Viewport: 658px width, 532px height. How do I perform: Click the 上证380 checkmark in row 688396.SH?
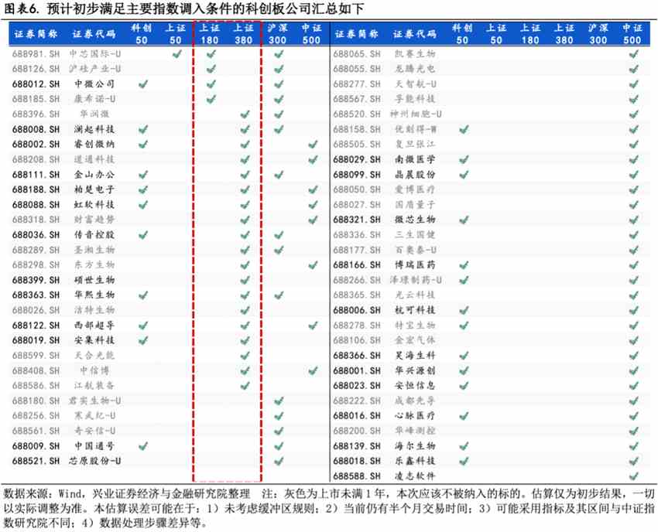(x=245, y=114)
